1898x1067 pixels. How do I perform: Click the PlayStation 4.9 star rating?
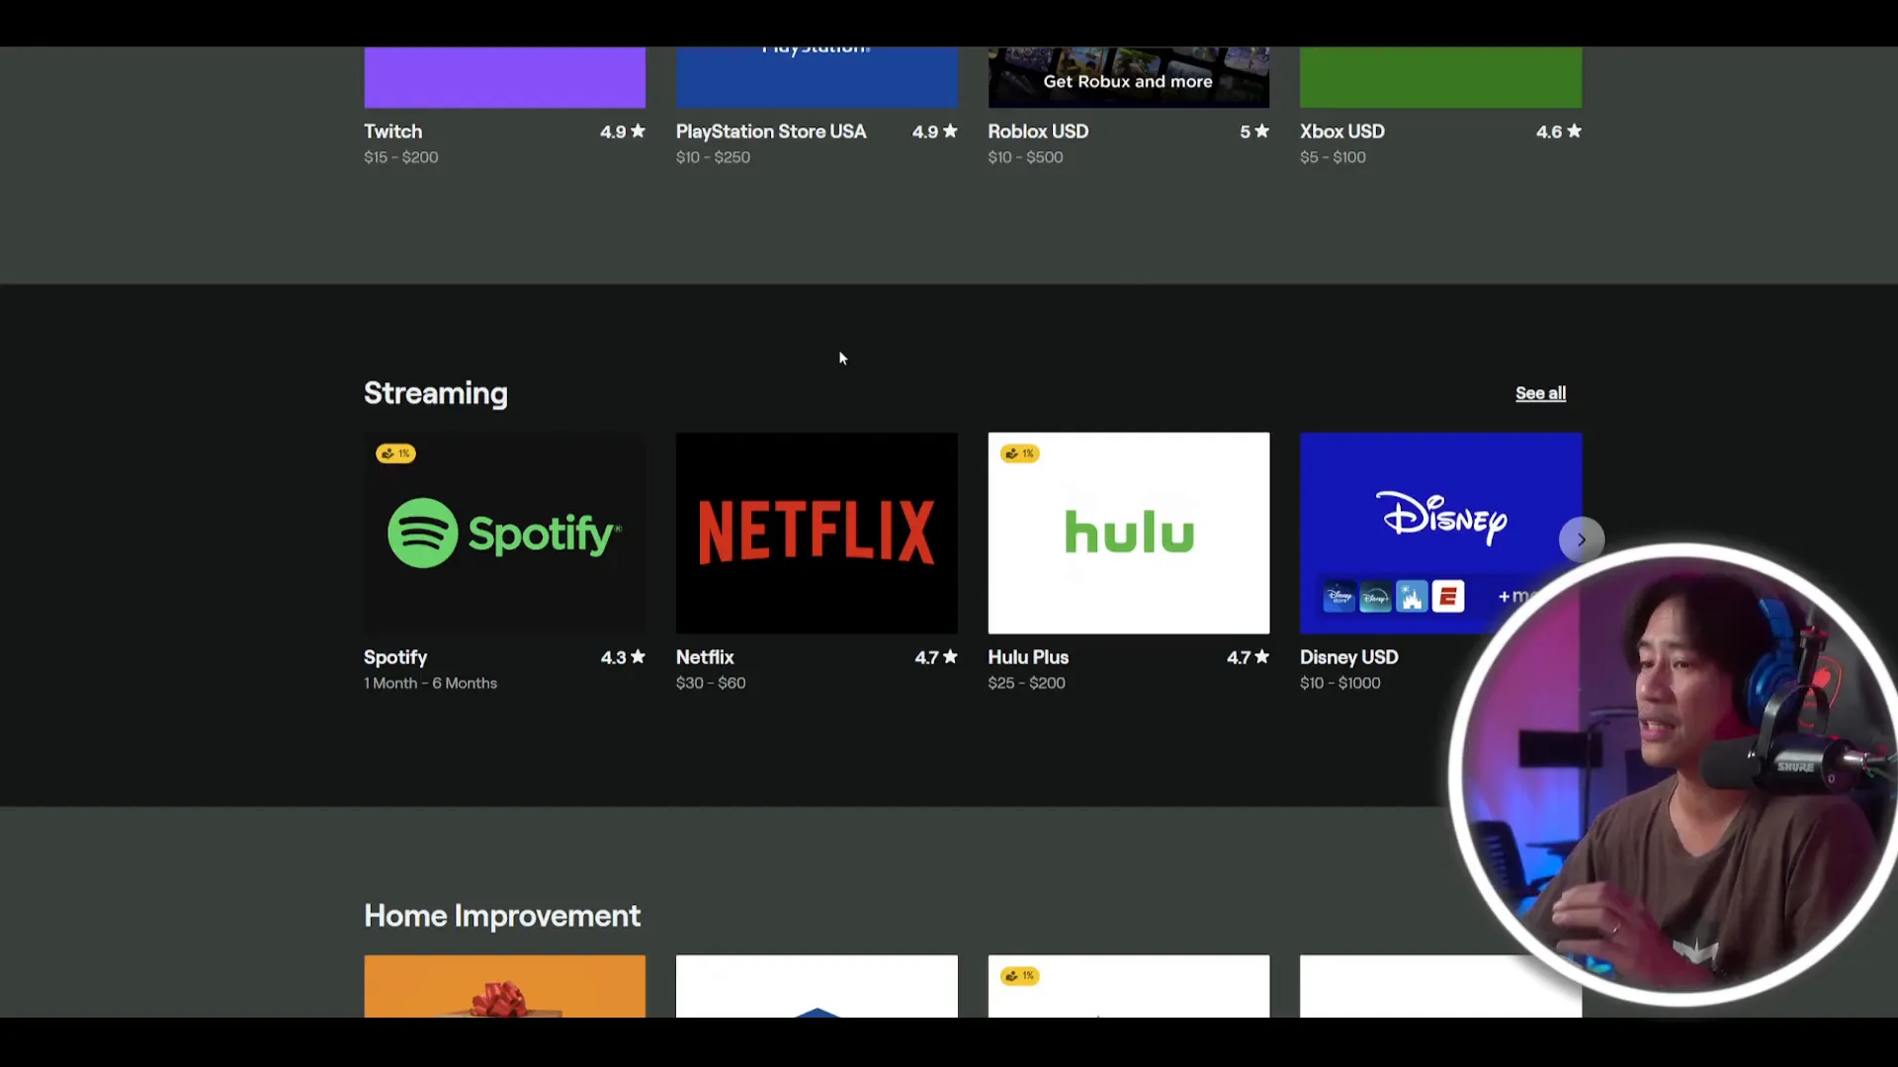click(935, 131)
